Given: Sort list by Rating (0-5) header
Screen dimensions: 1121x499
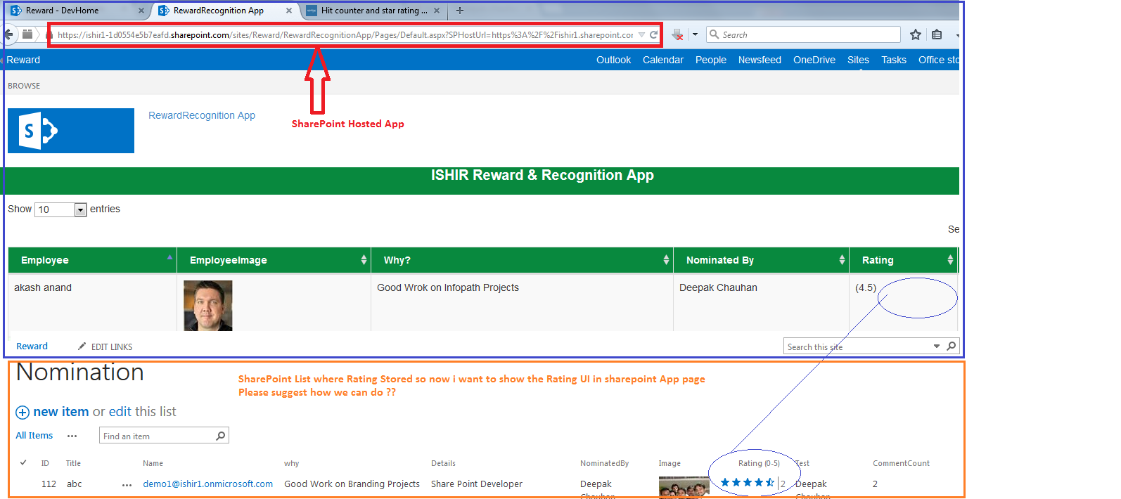Looking at the screenshot, I should coord(759,463).
